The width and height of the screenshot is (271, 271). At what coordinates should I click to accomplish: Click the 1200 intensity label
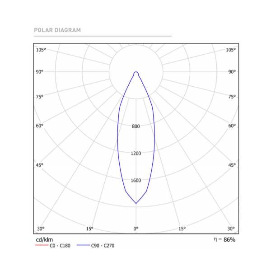(136, 153)
